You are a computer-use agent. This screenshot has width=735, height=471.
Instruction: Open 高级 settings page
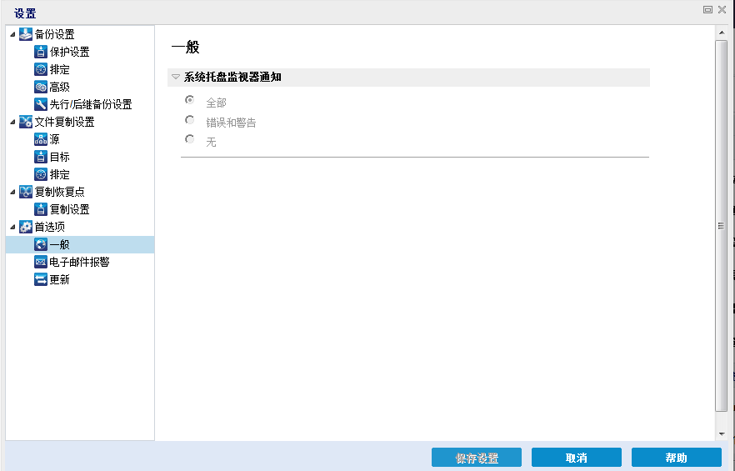tap(59, 87)
